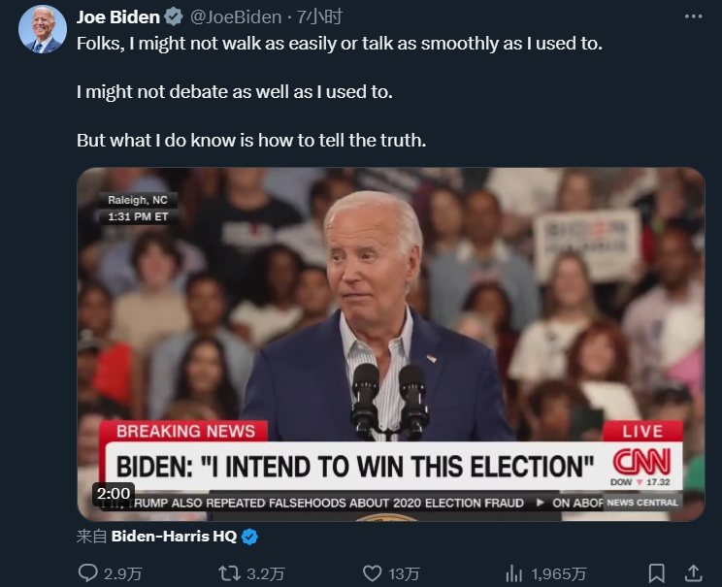Click verified badge beside Biden-Harris HQ
Image resolution: width=722 pixels, height=587 pixels.
pyautogui.click(x=249, y=537)
